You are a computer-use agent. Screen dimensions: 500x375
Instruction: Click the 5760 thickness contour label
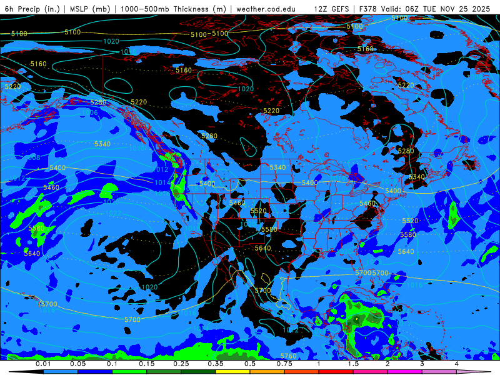288,356
